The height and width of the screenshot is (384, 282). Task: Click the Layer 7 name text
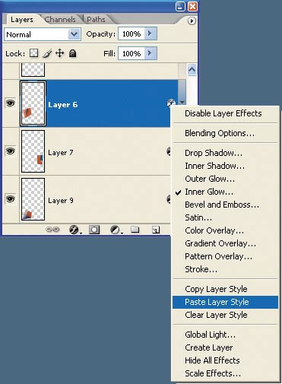pos(61,153)
